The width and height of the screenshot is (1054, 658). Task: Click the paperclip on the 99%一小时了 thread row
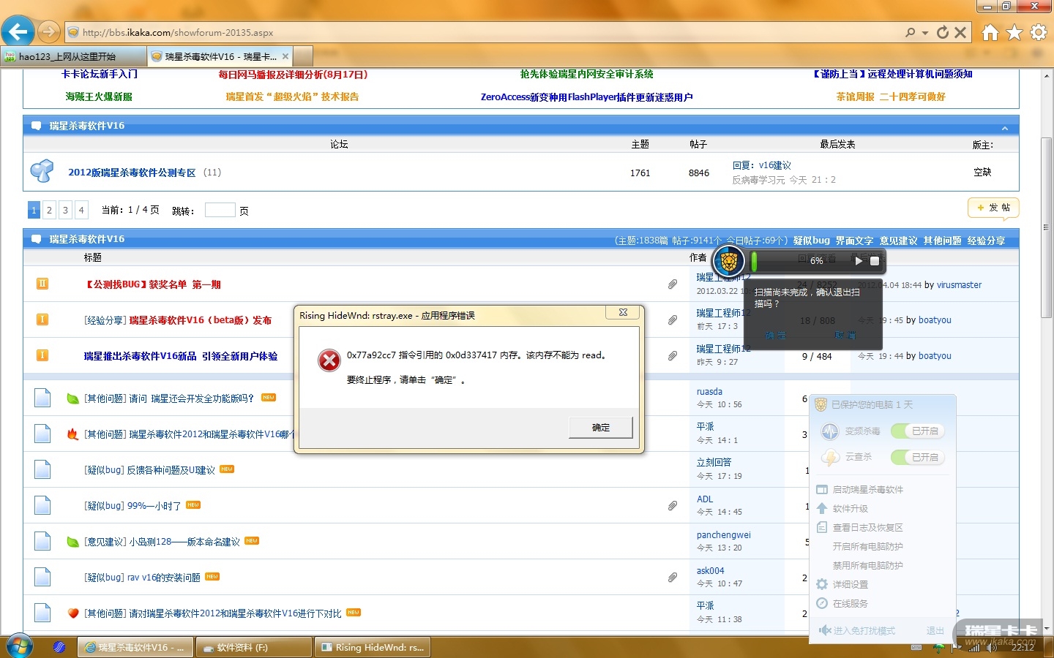[x=673, y=505]
